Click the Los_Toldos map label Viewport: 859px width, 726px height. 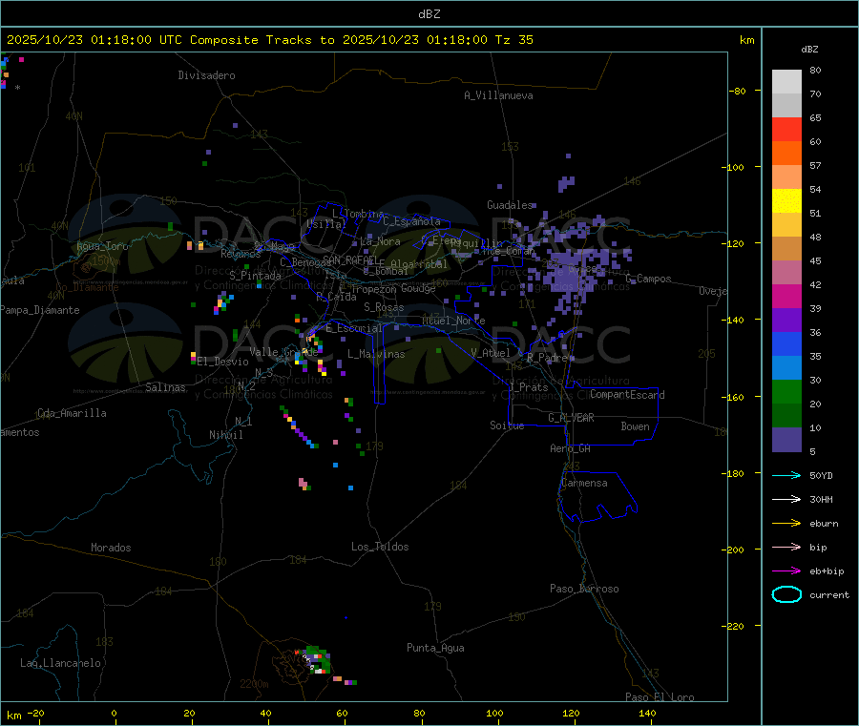point(380,547)
